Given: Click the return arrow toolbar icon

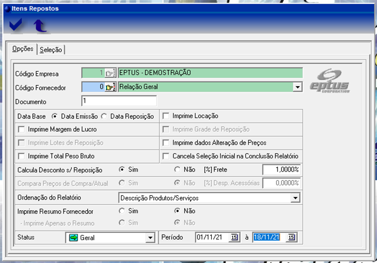Looking at the screenshot, I should (40, 26).
